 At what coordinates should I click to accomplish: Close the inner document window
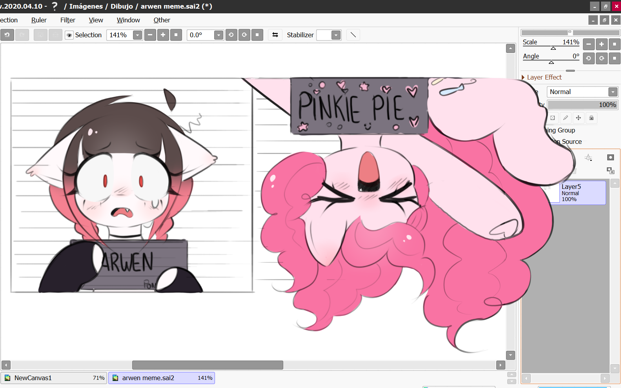(x=616, y=20)
